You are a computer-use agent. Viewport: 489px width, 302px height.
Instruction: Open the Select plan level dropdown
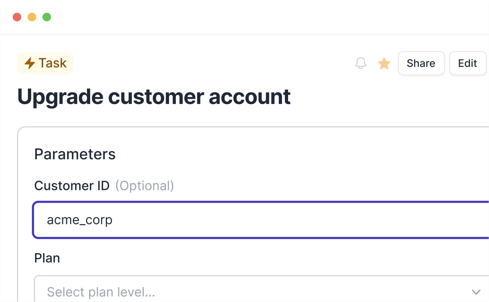point(262,289)
